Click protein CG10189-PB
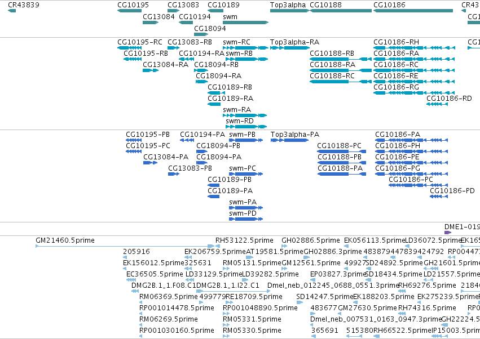The width and height of the screenshot is (480, 339). (213, 185)
